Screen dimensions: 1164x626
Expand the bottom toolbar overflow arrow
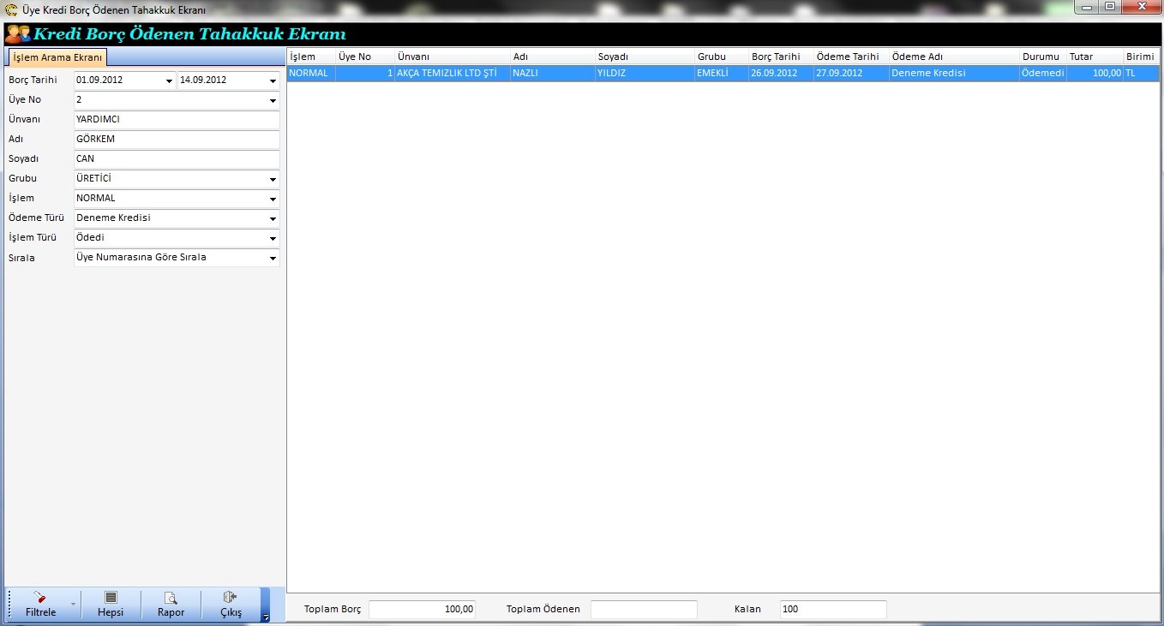pos(266,617)
